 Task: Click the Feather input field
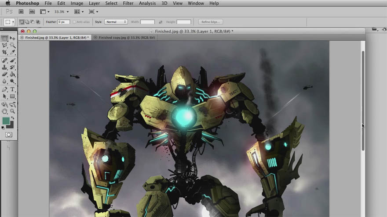click(64, 22)
